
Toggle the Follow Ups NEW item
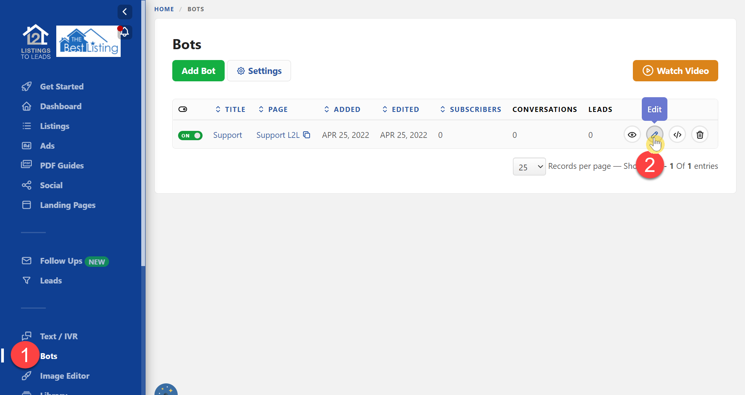[61, 261]
